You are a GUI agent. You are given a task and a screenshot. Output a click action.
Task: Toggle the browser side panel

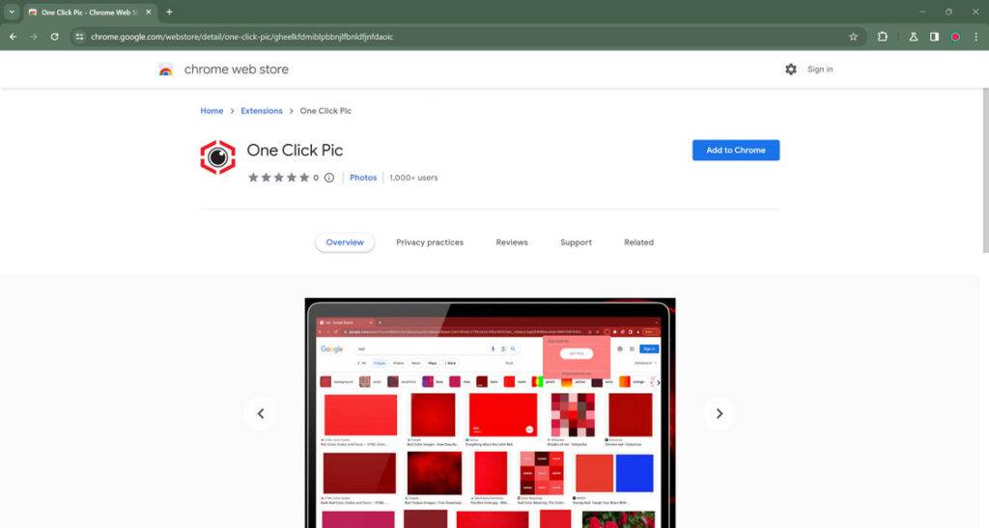coord(934,37)
